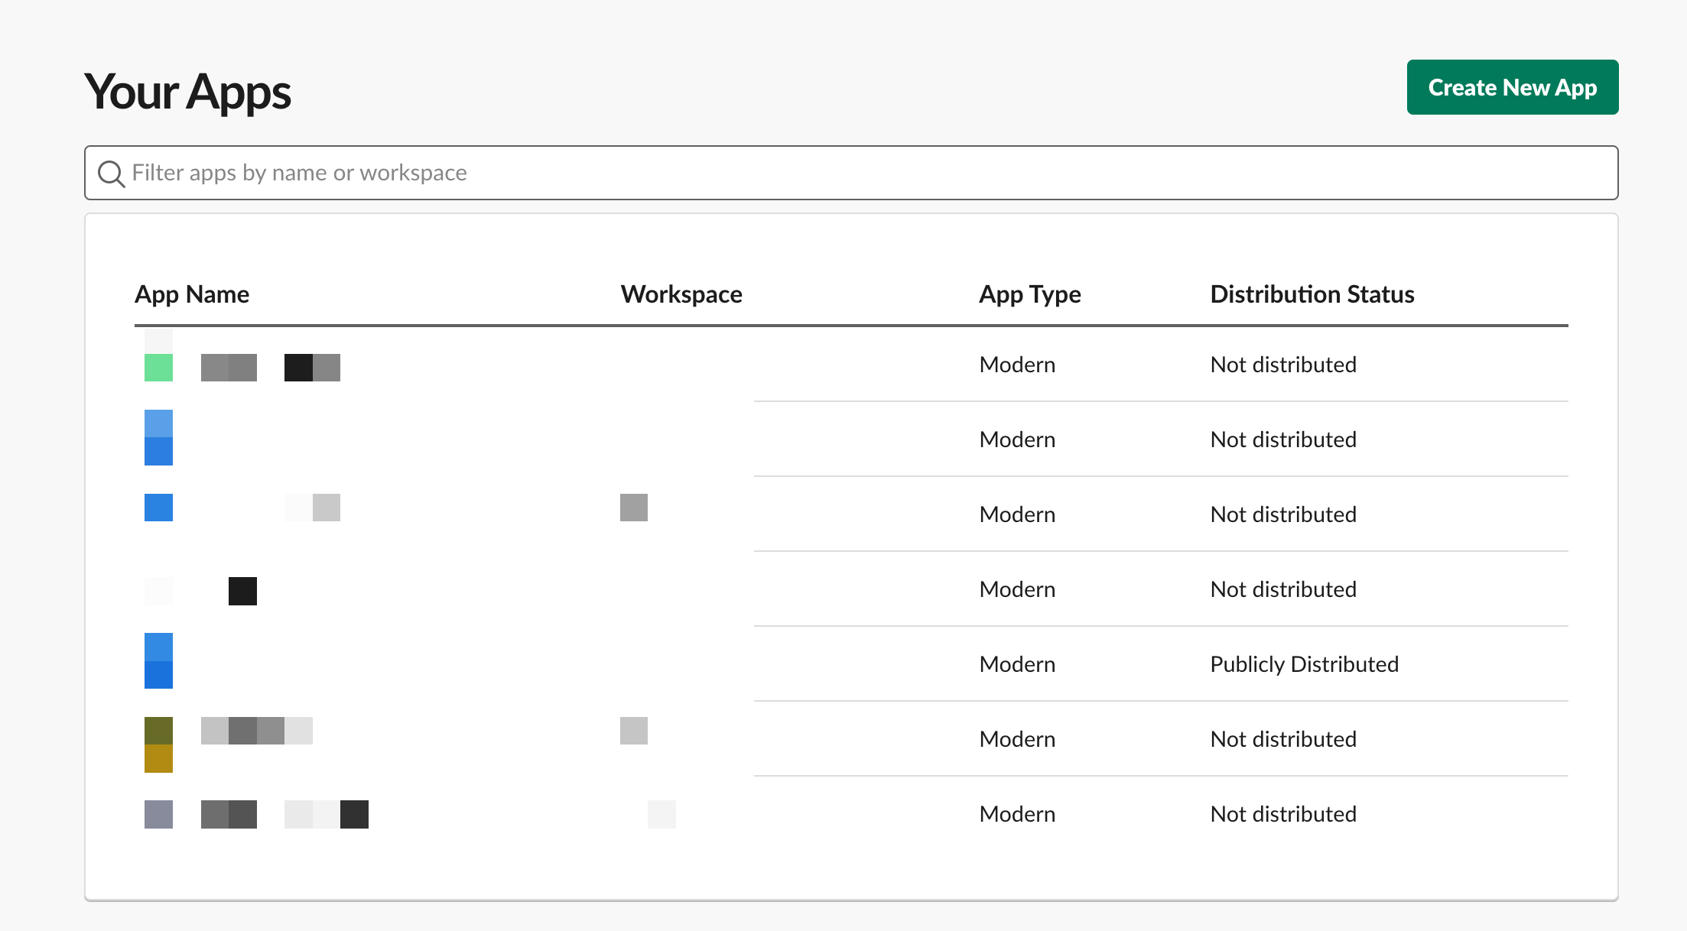Click the Workspace column header
Screen dimensions: 1687x931
click(681, 294)
